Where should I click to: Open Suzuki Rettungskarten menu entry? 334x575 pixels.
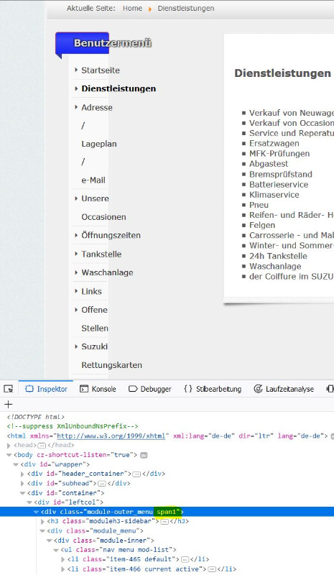[x=111, y=356]
